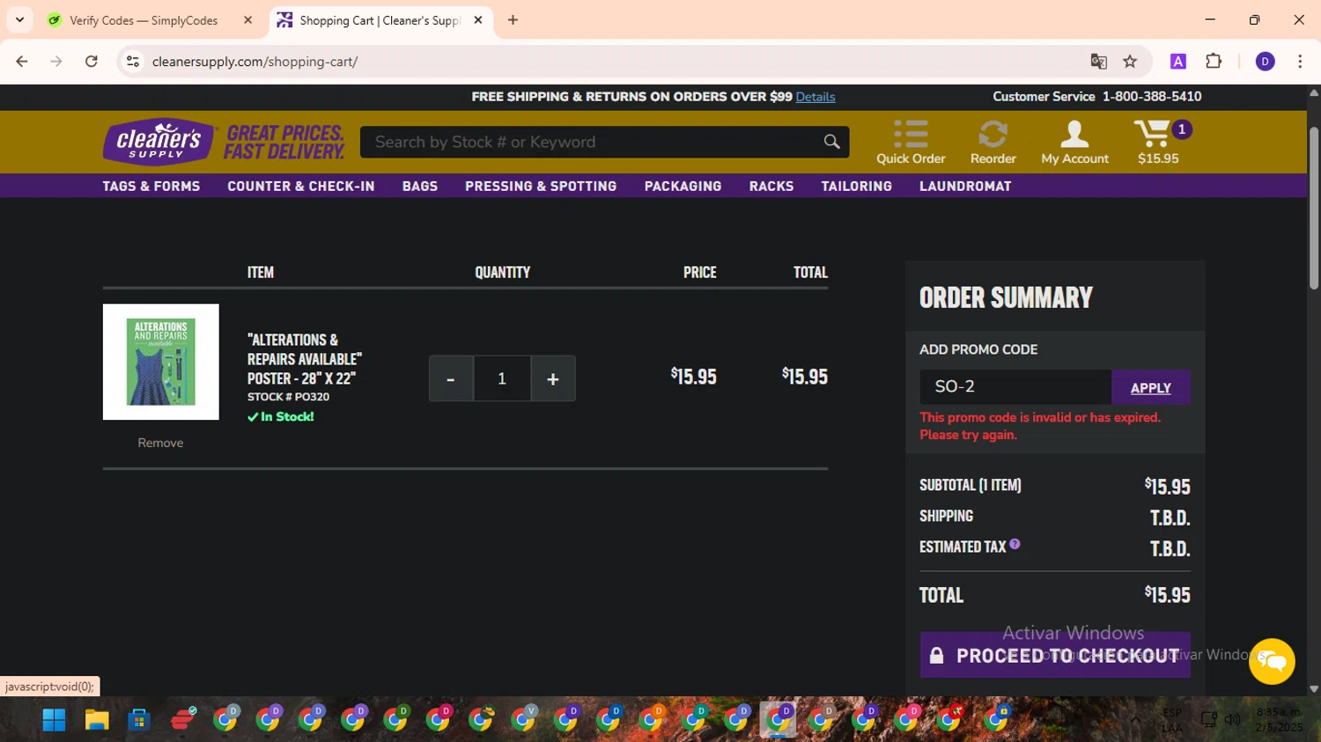This screenshot has width=1321, height=742.
Task: Click the page vertical scrollbar
Action: click(1314, 209)
